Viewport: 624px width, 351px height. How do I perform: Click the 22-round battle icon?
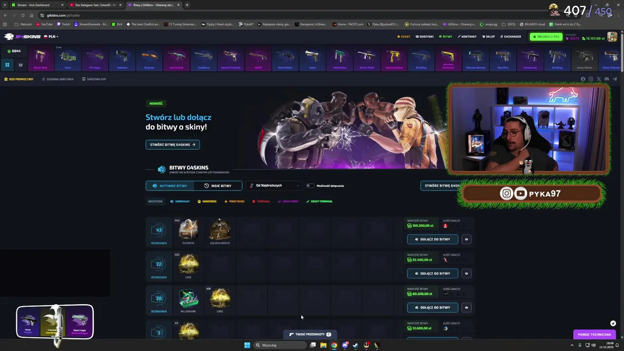158,264
